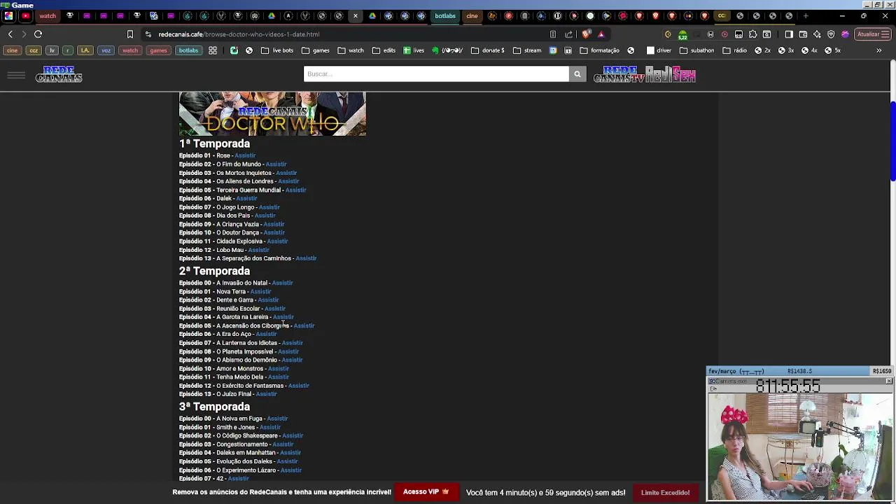Open the 'donate $' bookmark folder
Image resolution: width=896 pixels, height=504 pixels.
488,50
